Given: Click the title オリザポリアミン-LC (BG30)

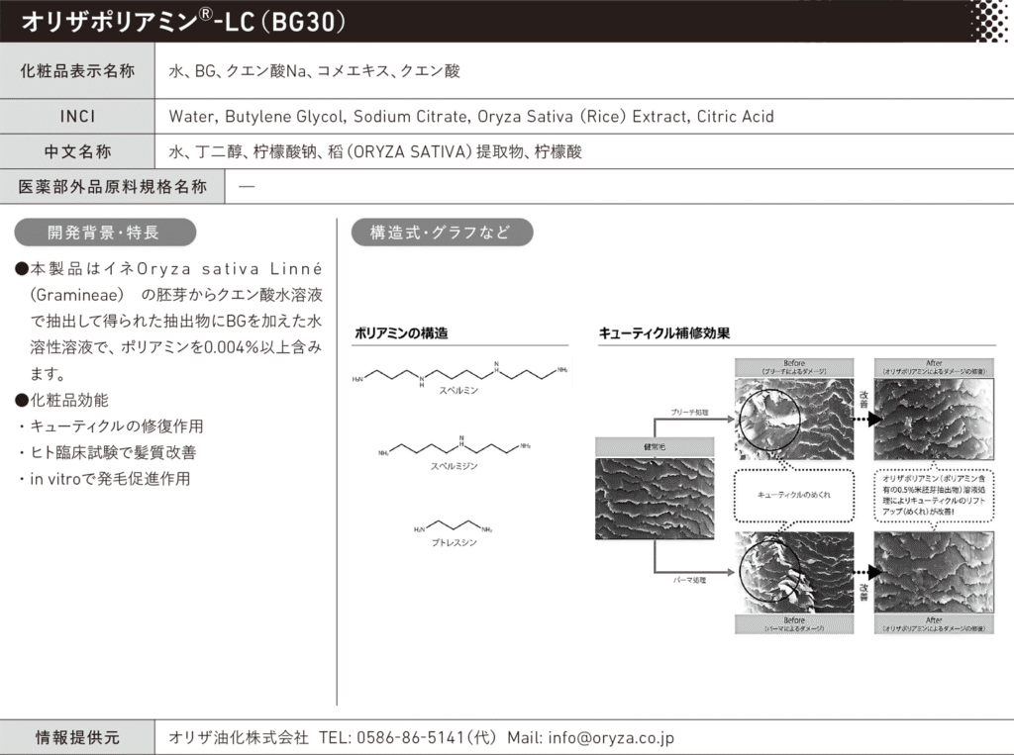Looking at the screenshot, I should click(183, 22).
